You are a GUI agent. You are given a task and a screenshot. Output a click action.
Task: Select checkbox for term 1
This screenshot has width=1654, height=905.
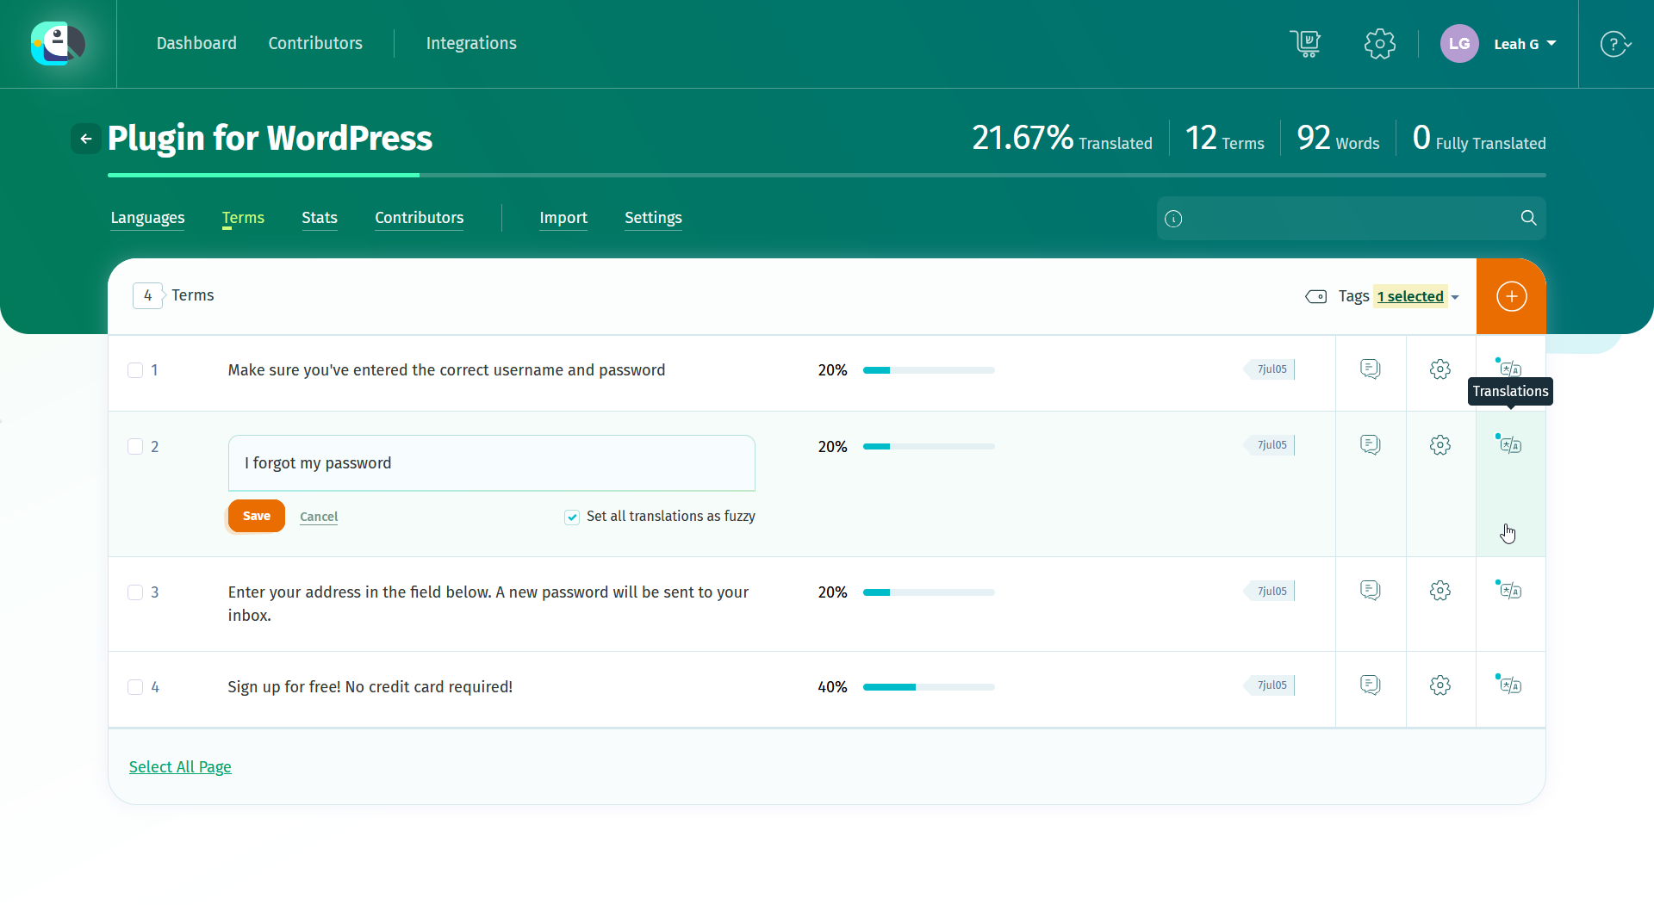135,370
